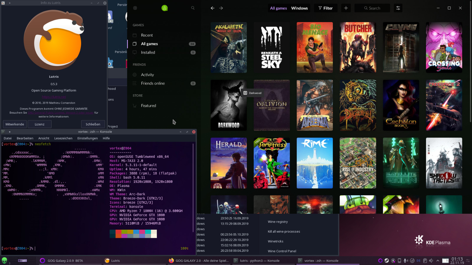Open the Freespace 2 game cover
This screenshot has height=265, width=472.
coord(444,105)
